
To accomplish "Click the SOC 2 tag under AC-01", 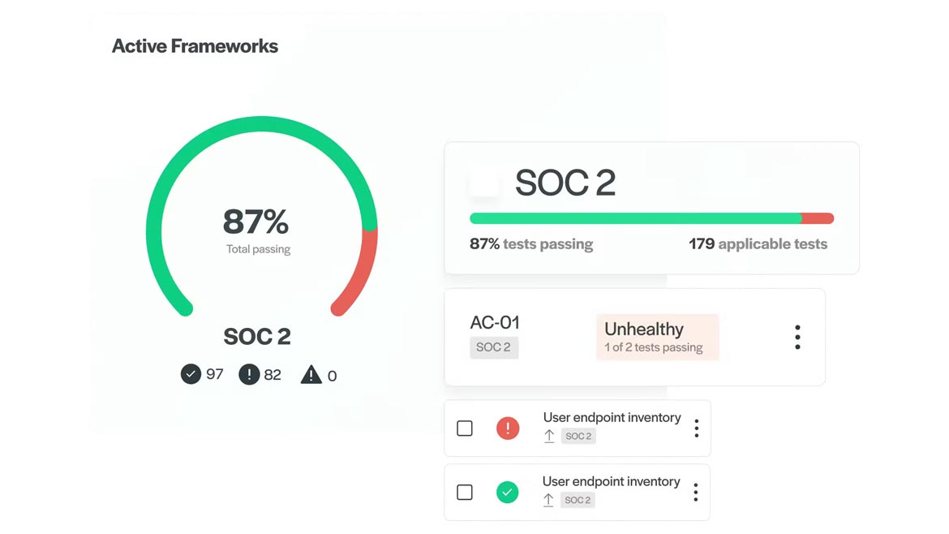I will pyautogui.click(x=493, y=347).
